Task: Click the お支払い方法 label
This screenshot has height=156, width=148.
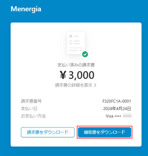Action: click(x=33, y=116)
